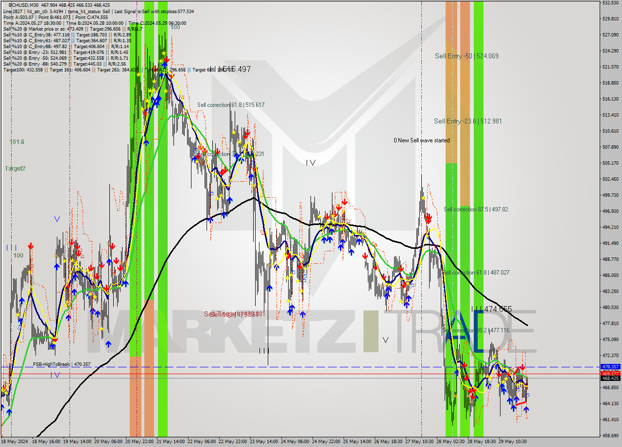Click 'FSB-HighToBreak | 470.357' line label

tap(62, 364)
